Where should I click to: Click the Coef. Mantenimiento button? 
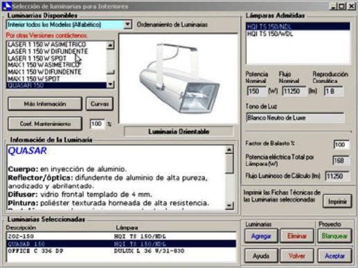(45, 124)
